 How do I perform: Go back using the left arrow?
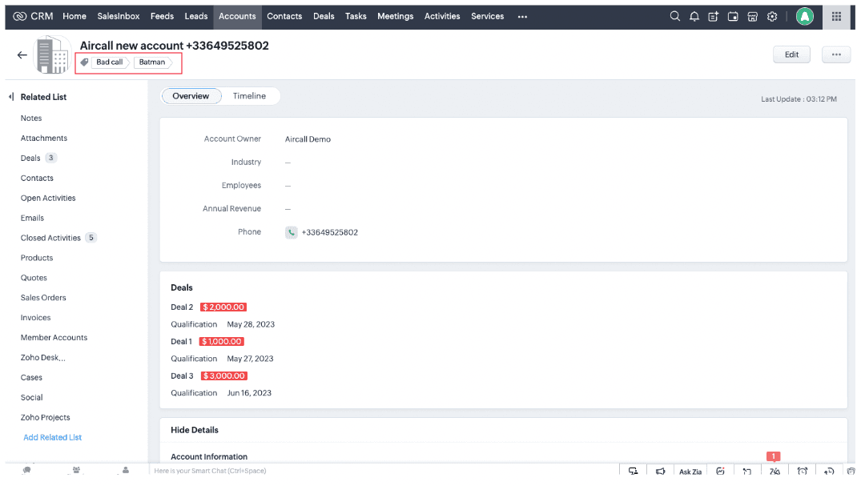click(x=22, y=55)
